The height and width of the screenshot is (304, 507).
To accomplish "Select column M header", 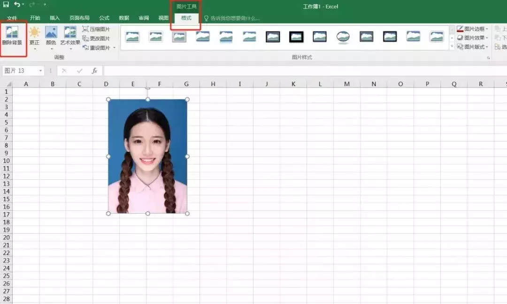I will (x=347, y=84).
